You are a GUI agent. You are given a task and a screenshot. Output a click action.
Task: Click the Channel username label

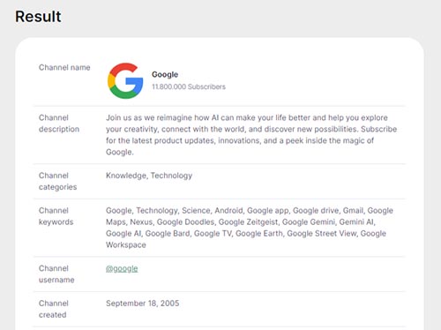coord(56,274)
